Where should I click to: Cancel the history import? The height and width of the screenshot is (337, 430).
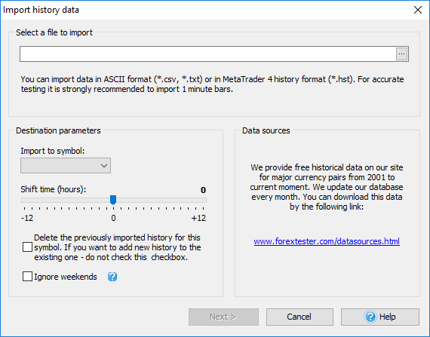(299, 317)
